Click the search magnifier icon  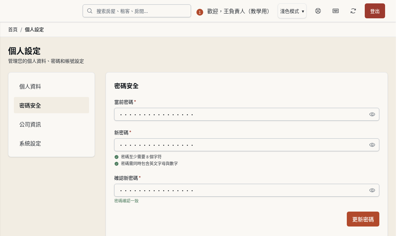pyautogui.click(x=89, y=11)
